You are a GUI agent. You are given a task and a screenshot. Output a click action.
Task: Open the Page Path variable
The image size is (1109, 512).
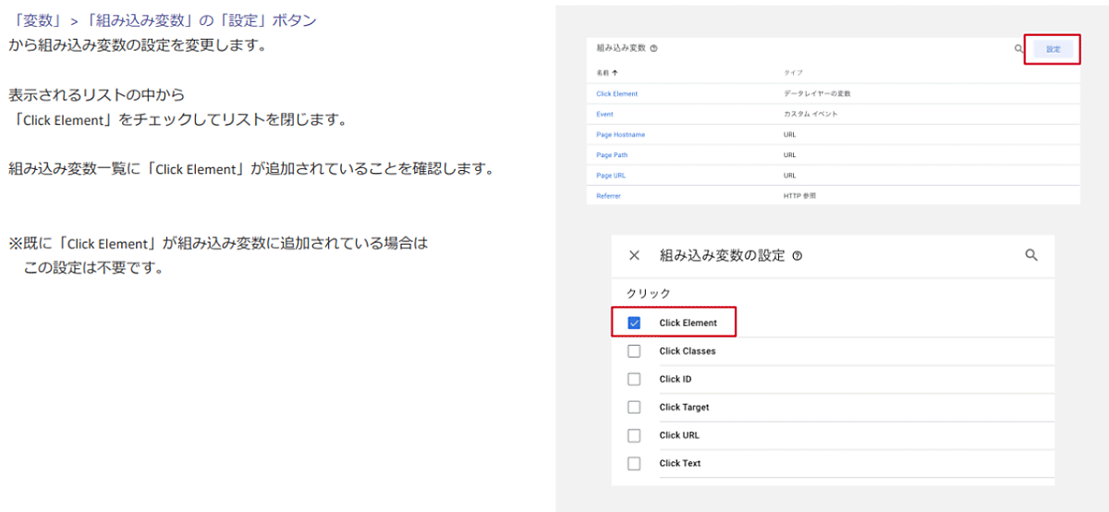click(x=612, y=155)
